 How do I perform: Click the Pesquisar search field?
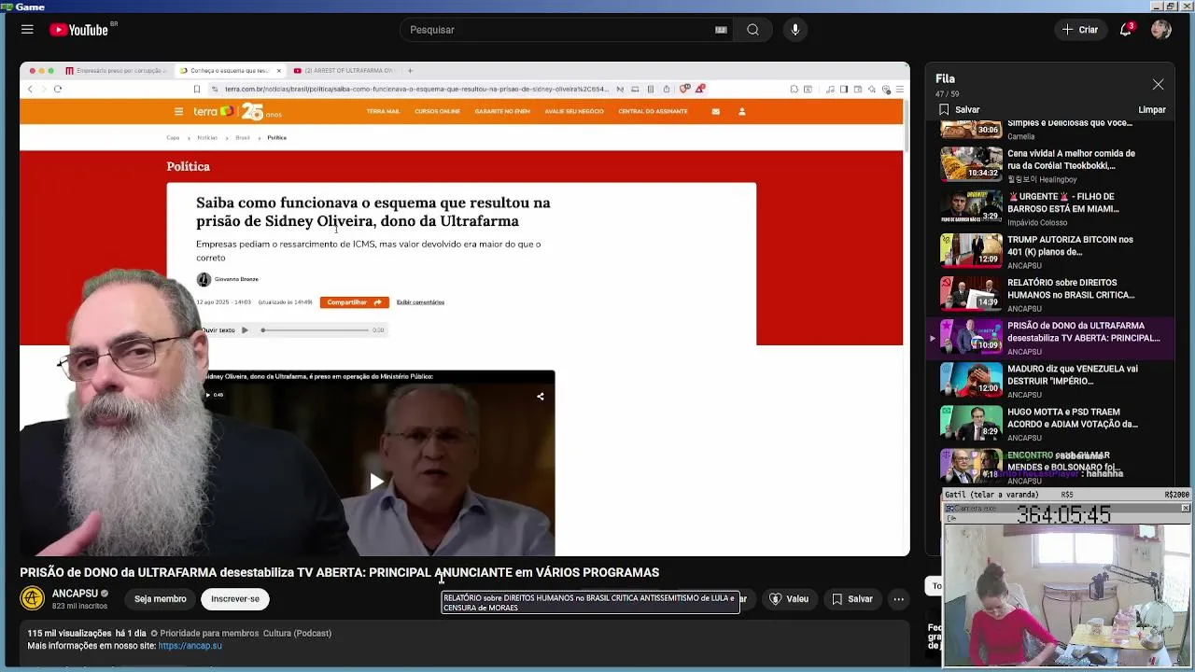pos(556,30)
